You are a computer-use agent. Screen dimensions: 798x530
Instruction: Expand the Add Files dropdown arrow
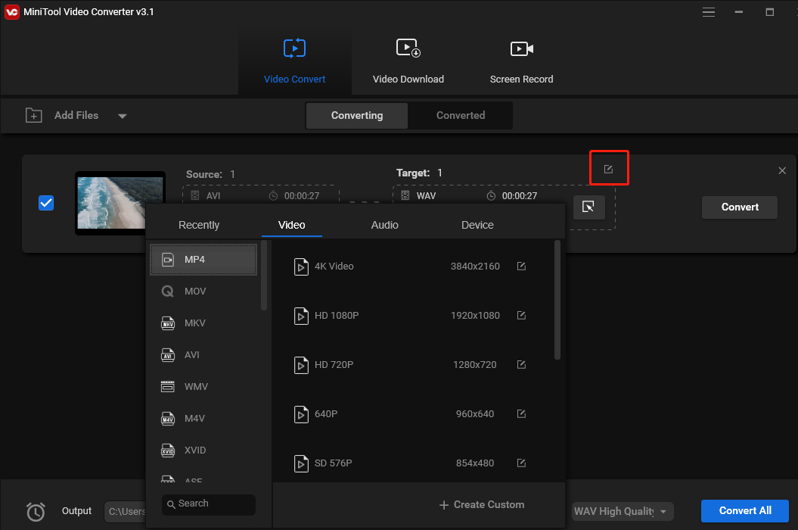pos(122,116)
